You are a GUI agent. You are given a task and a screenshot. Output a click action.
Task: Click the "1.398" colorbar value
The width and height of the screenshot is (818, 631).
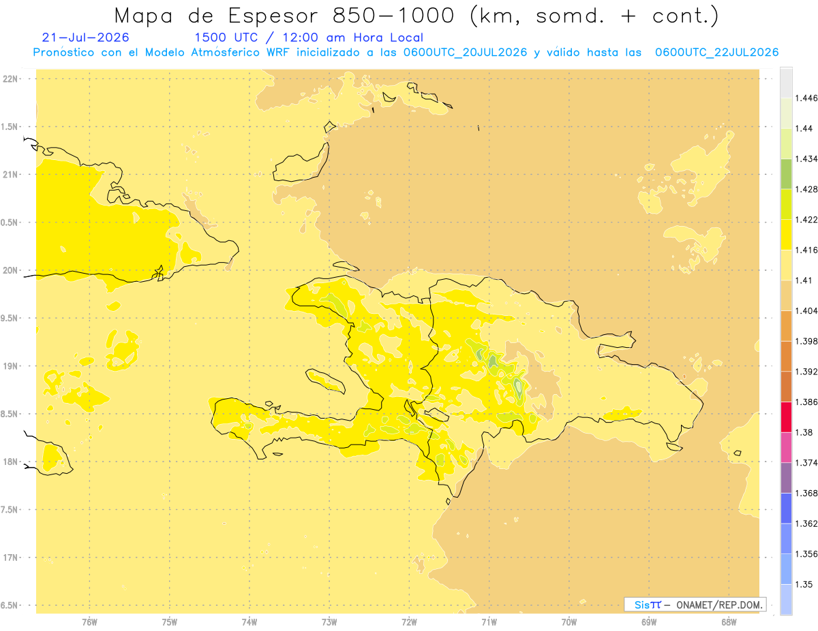tap(806, 342)
